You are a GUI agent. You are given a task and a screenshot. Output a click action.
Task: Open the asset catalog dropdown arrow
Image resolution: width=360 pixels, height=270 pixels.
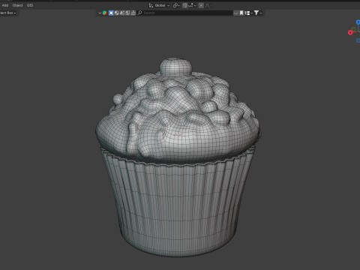tap(100, 13)
